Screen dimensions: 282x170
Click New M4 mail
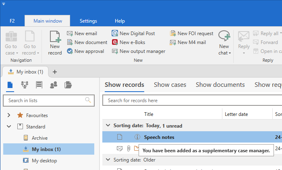[187, 42]
